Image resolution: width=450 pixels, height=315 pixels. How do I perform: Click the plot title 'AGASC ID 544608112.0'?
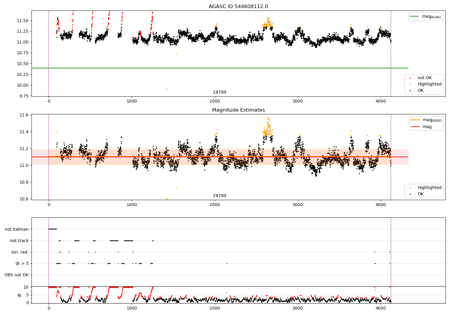click(x=238, y=7)
